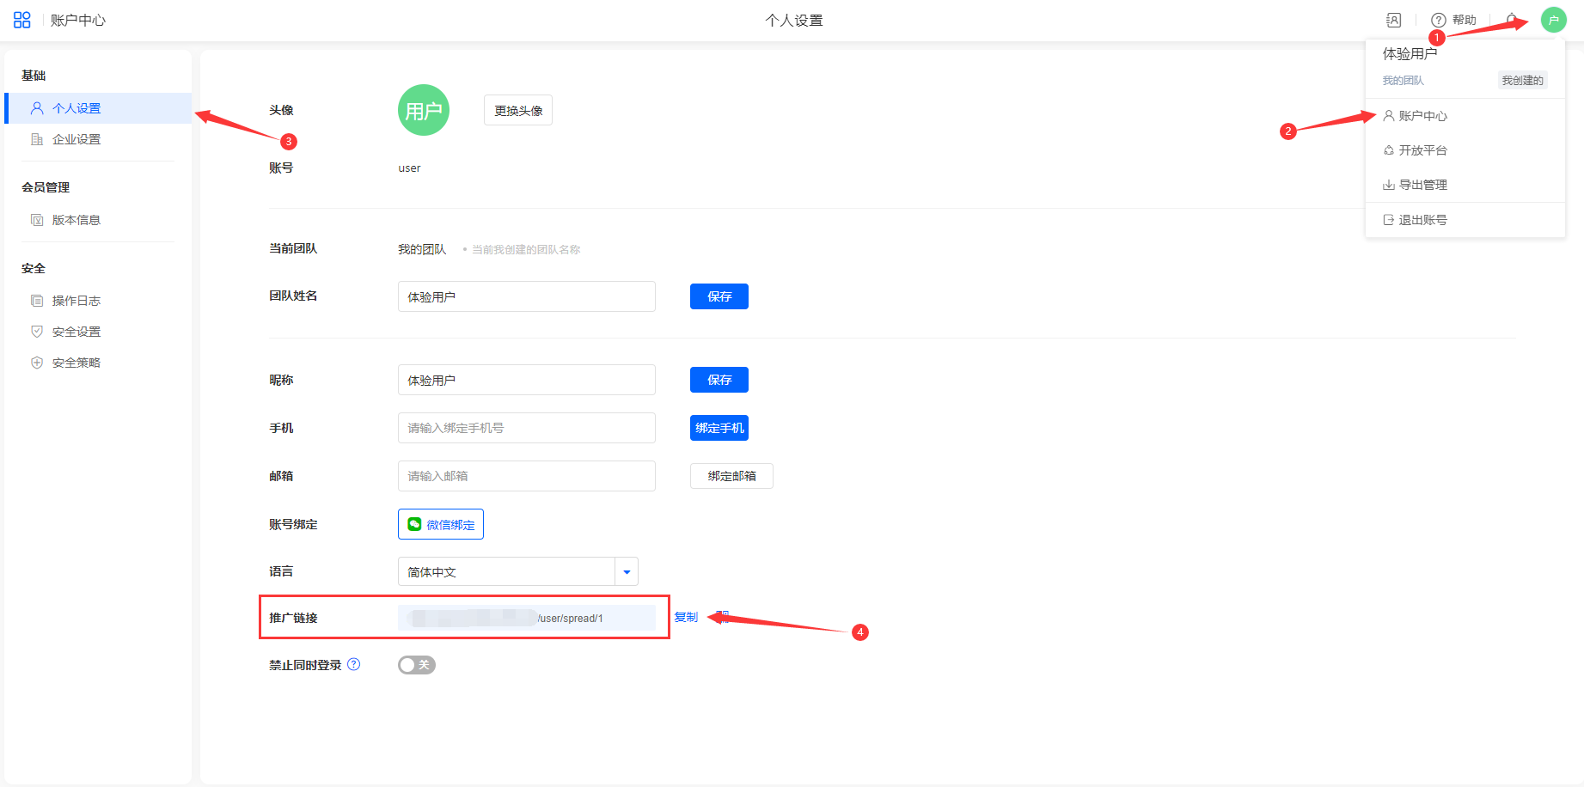The width and height of the screenshot is (1584, 787).
Task: Click the 复制 link beside 推广链接
Action: [x=686, y=617]
